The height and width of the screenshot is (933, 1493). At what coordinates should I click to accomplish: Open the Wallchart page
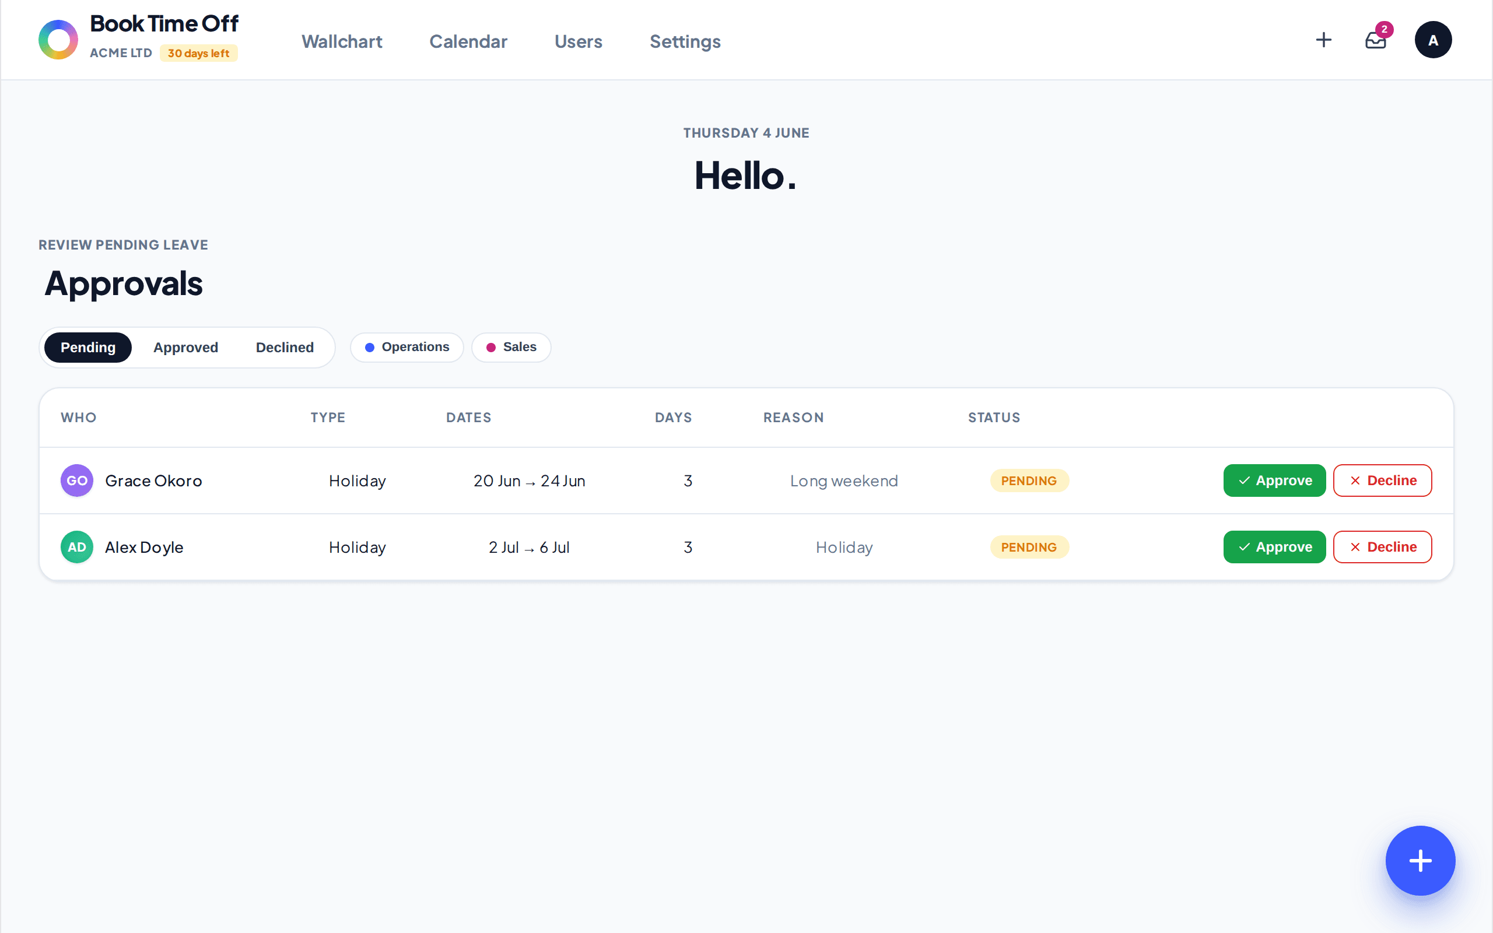click(x=342, y=41)
